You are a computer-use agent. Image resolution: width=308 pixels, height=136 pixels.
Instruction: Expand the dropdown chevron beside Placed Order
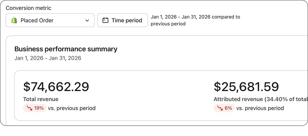(87, 21)
